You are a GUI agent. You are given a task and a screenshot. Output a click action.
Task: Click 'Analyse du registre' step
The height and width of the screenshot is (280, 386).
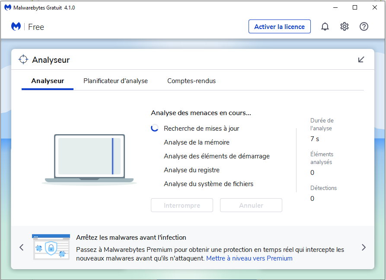click(192, 170)
